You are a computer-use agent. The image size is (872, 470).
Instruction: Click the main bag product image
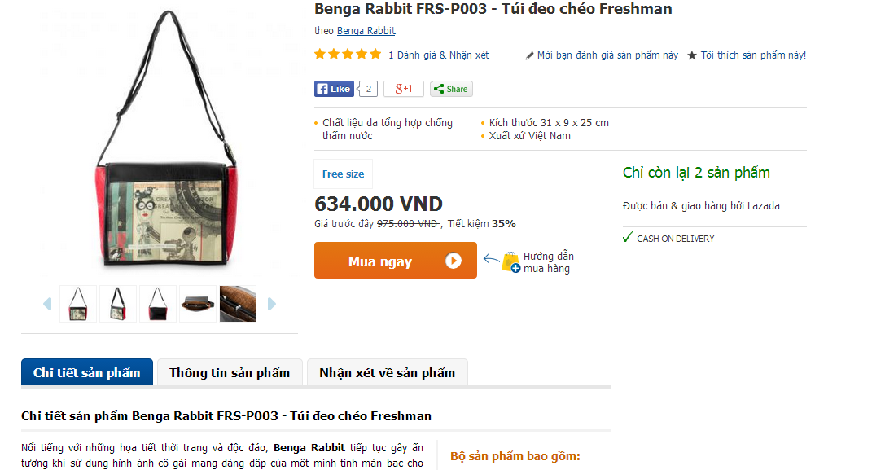click(x=166, y=139)
